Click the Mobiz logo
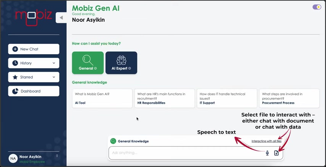Viewport: 326px width, 167px height. (x=34, y=18)
